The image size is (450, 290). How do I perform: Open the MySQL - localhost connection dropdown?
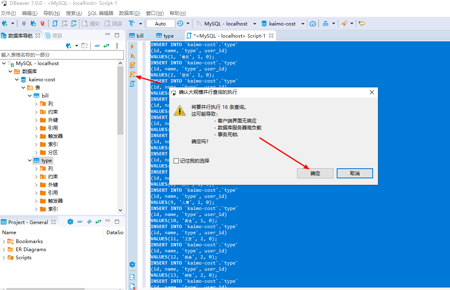[x=255, y=23]
